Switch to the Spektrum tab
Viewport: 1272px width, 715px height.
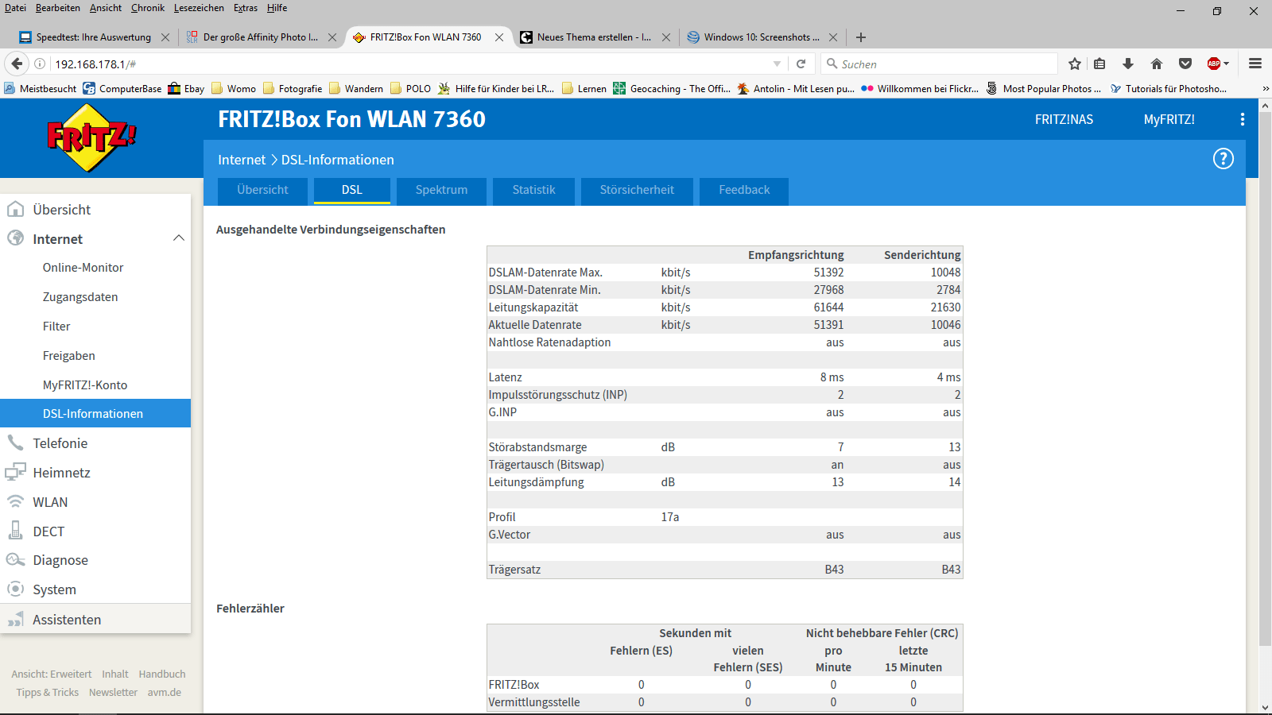point(441,190)
